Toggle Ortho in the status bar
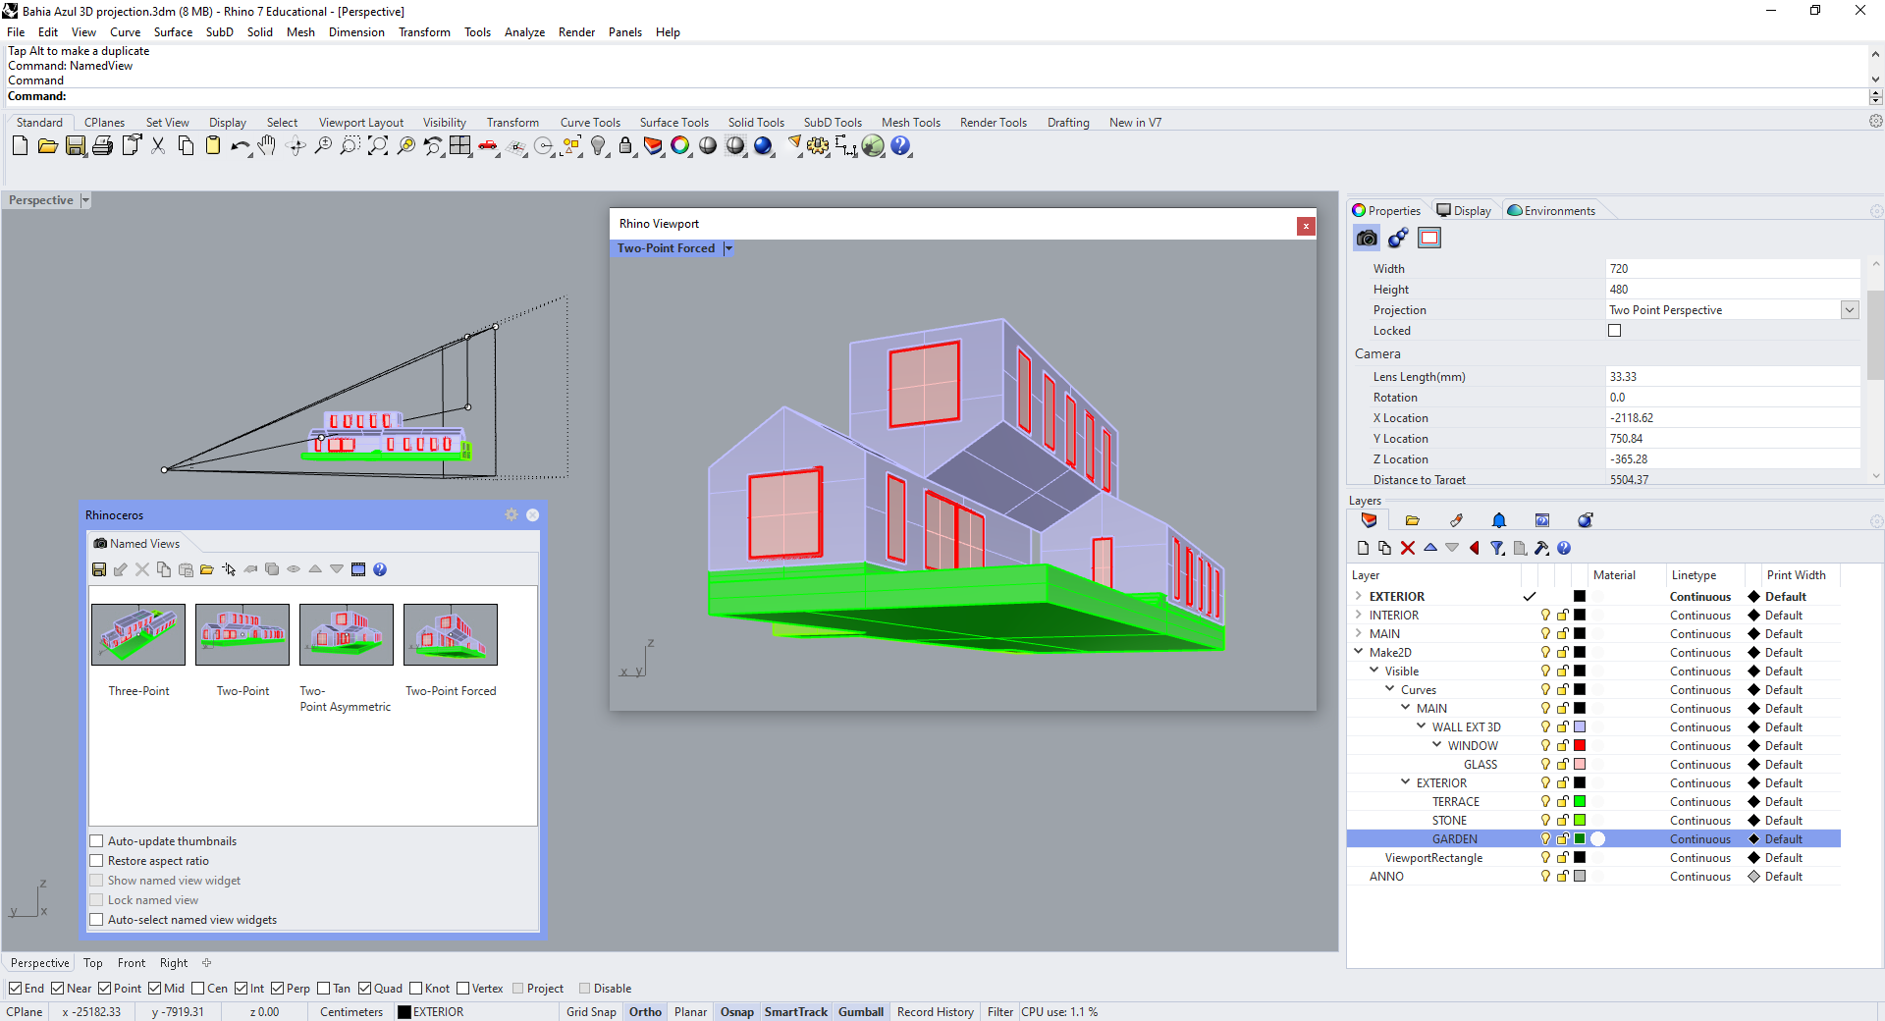 coord(645,1012)
